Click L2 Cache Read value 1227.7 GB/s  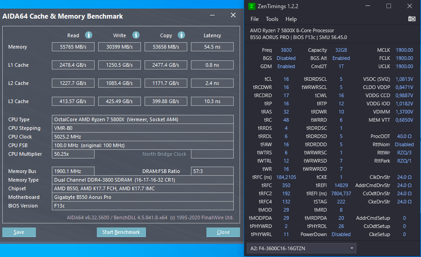(73, 83)
